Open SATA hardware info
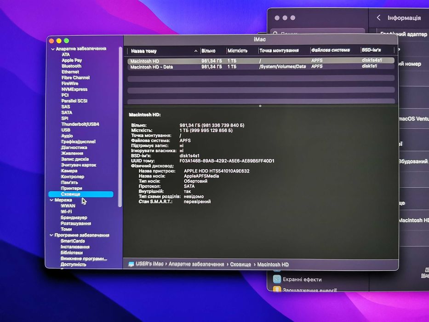The image size is (429, 322). click(x=67, y=113)
